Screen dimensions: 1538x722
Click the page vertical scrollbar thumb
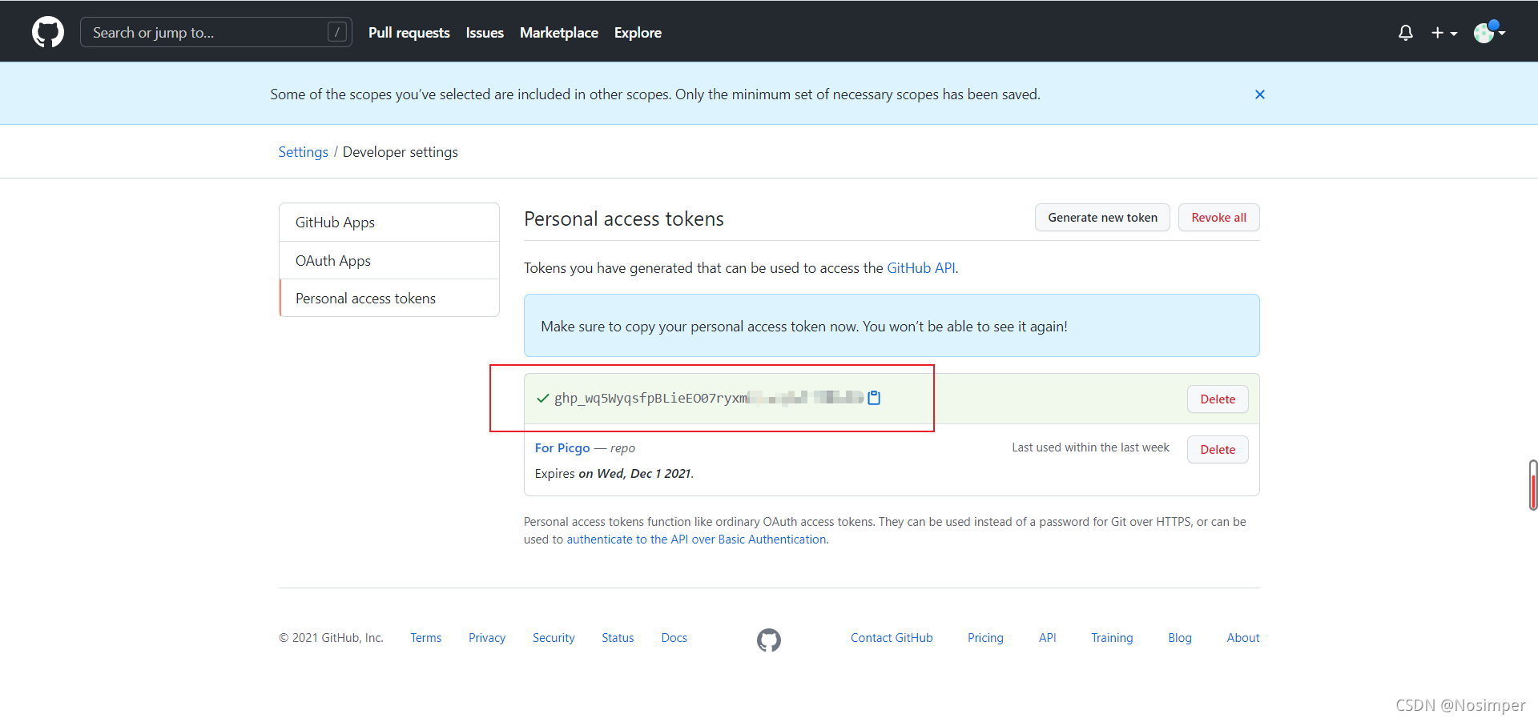click(x=1533, y=485)
